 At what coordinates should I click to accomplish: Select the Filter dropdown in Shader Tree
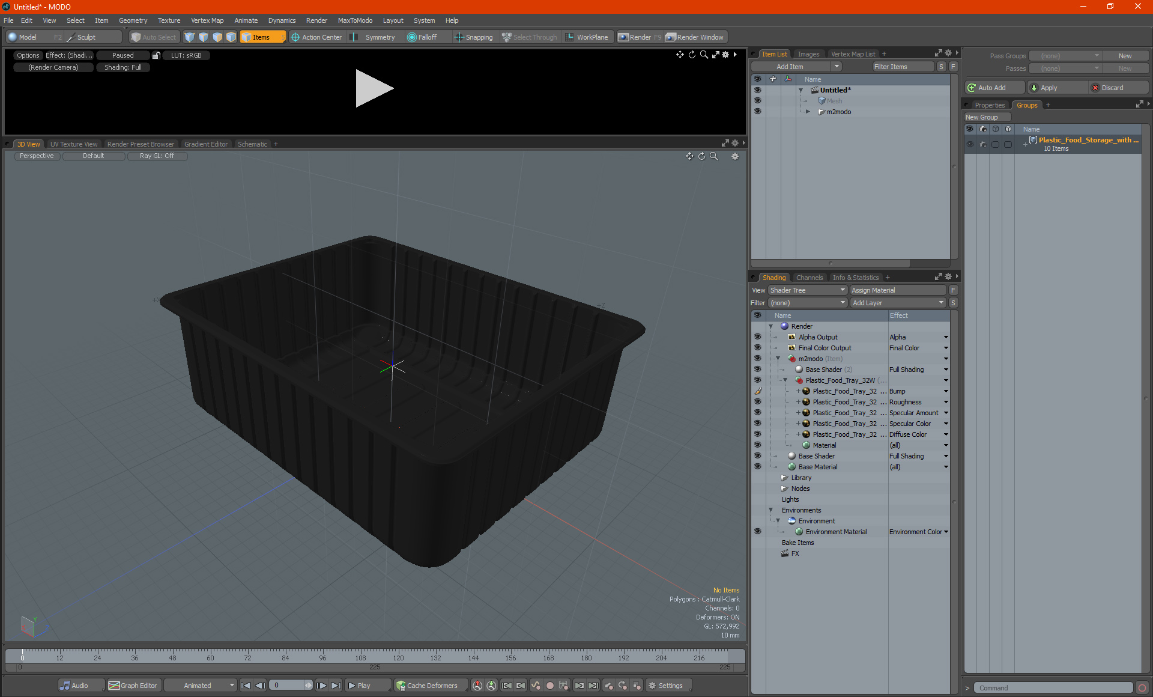(x=803, y=302)
